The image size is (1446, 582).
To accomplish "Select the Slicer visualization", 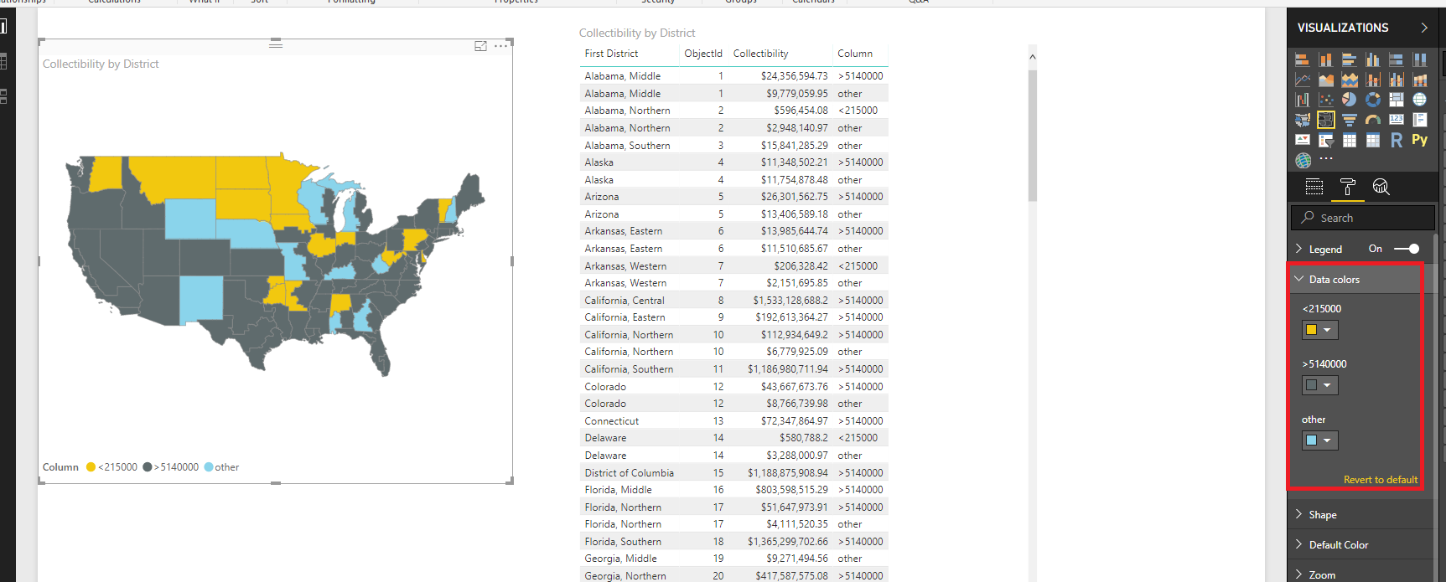I will click(x=1325, y=140).
